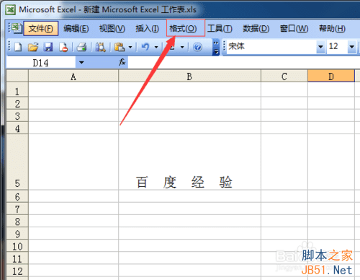Screen dimensions: 360x280
Task: Click the Name Box showing D14
Action: 41,63
